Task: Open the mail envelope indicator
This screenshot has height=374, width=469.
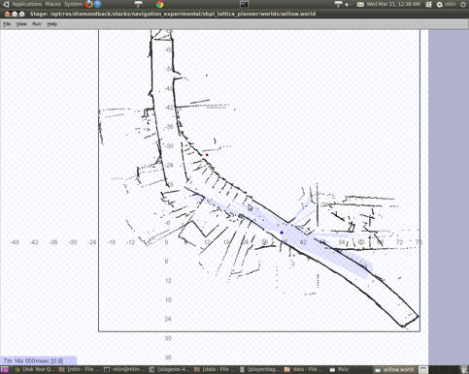Action: 360,4
